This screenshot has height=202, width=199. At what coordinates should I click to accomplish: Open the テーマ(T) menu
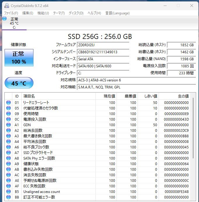59,13
